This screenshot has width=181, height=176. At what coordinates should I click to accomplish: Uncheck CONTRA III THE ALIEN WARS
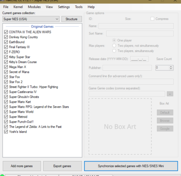(6, 32)
